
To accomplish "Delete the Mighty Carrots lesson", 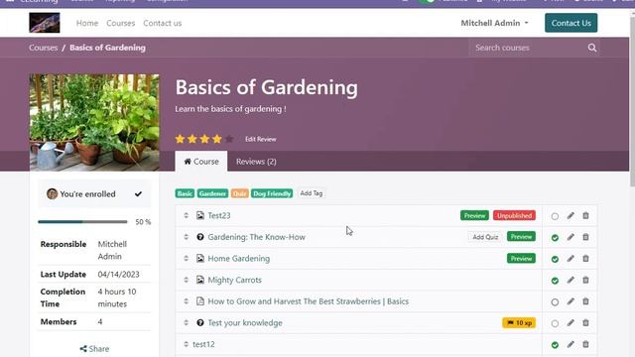I will point(585,280).
